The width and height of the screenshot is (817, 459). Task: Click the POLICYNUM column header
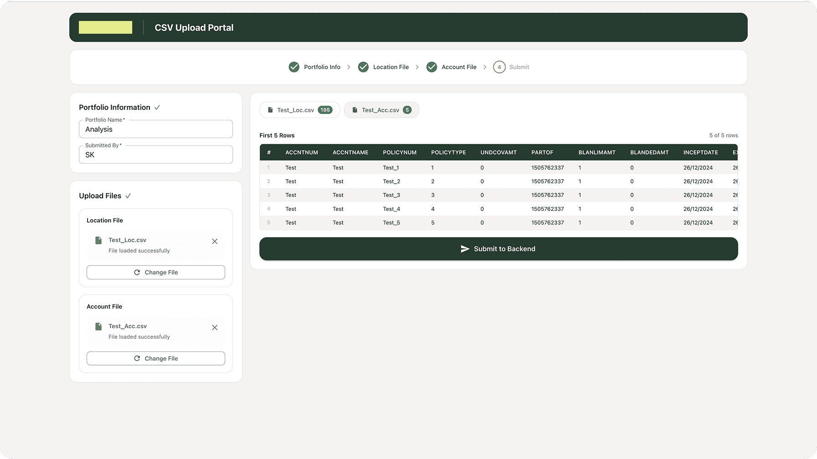400,153
